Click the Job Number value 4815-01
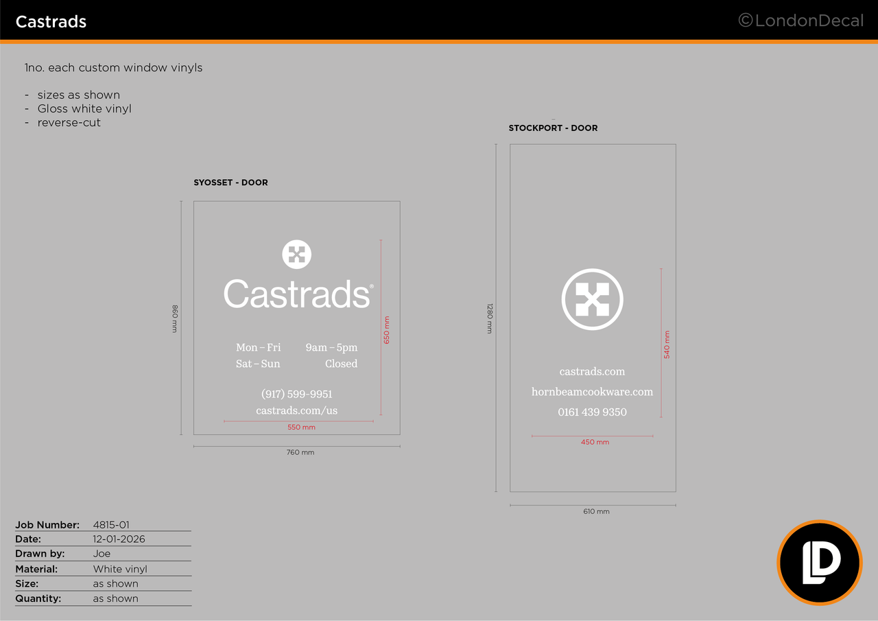The width and height of the screenshot is (878, 621). [111, 525]
